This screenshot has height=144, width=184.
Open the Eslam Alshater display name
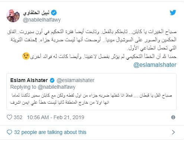pos(29,80)
